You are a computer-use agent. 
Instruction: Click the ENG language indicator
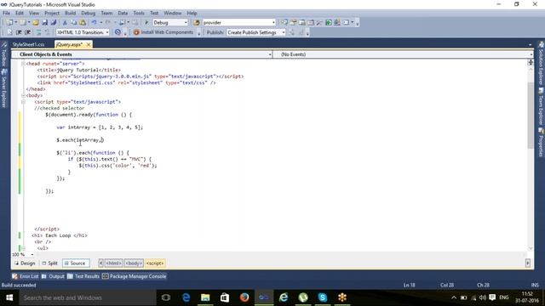click(x=504, y=297)
